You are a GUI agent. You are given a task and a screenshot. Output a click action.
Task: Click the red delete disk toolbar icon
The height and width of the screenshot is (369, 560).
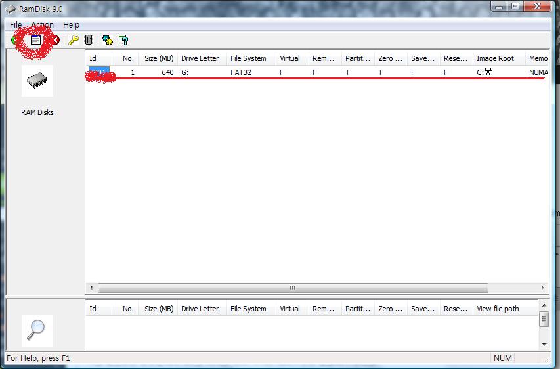tap(55, 40)
